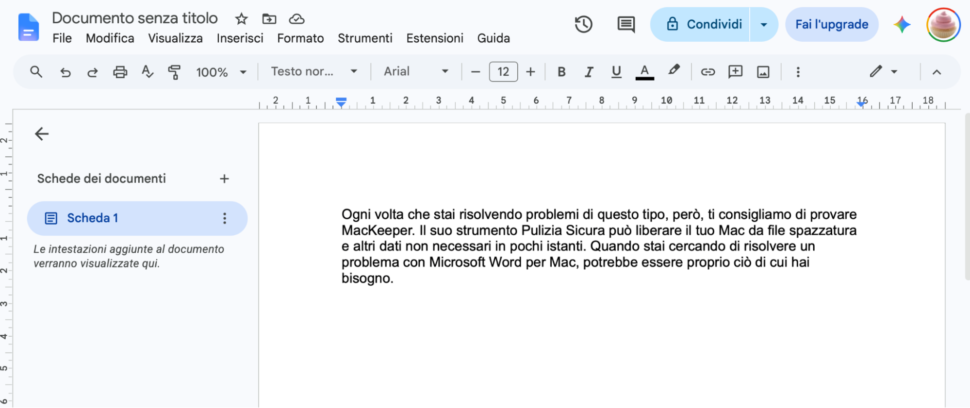The height and width of the screenshot is (408, 970).
Task: Open the Testo normale style dropdown
Action: (314, 71)
